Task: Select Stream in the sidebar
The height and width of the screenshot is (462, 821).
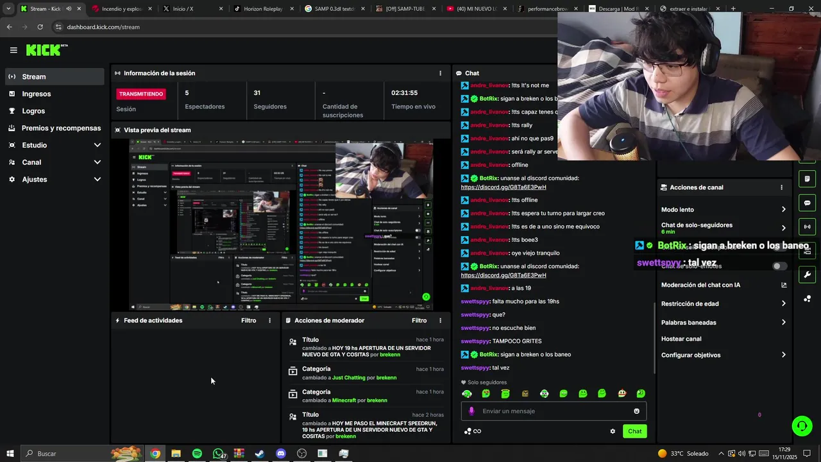Action: pyautogui.click(x=55, y=76)
